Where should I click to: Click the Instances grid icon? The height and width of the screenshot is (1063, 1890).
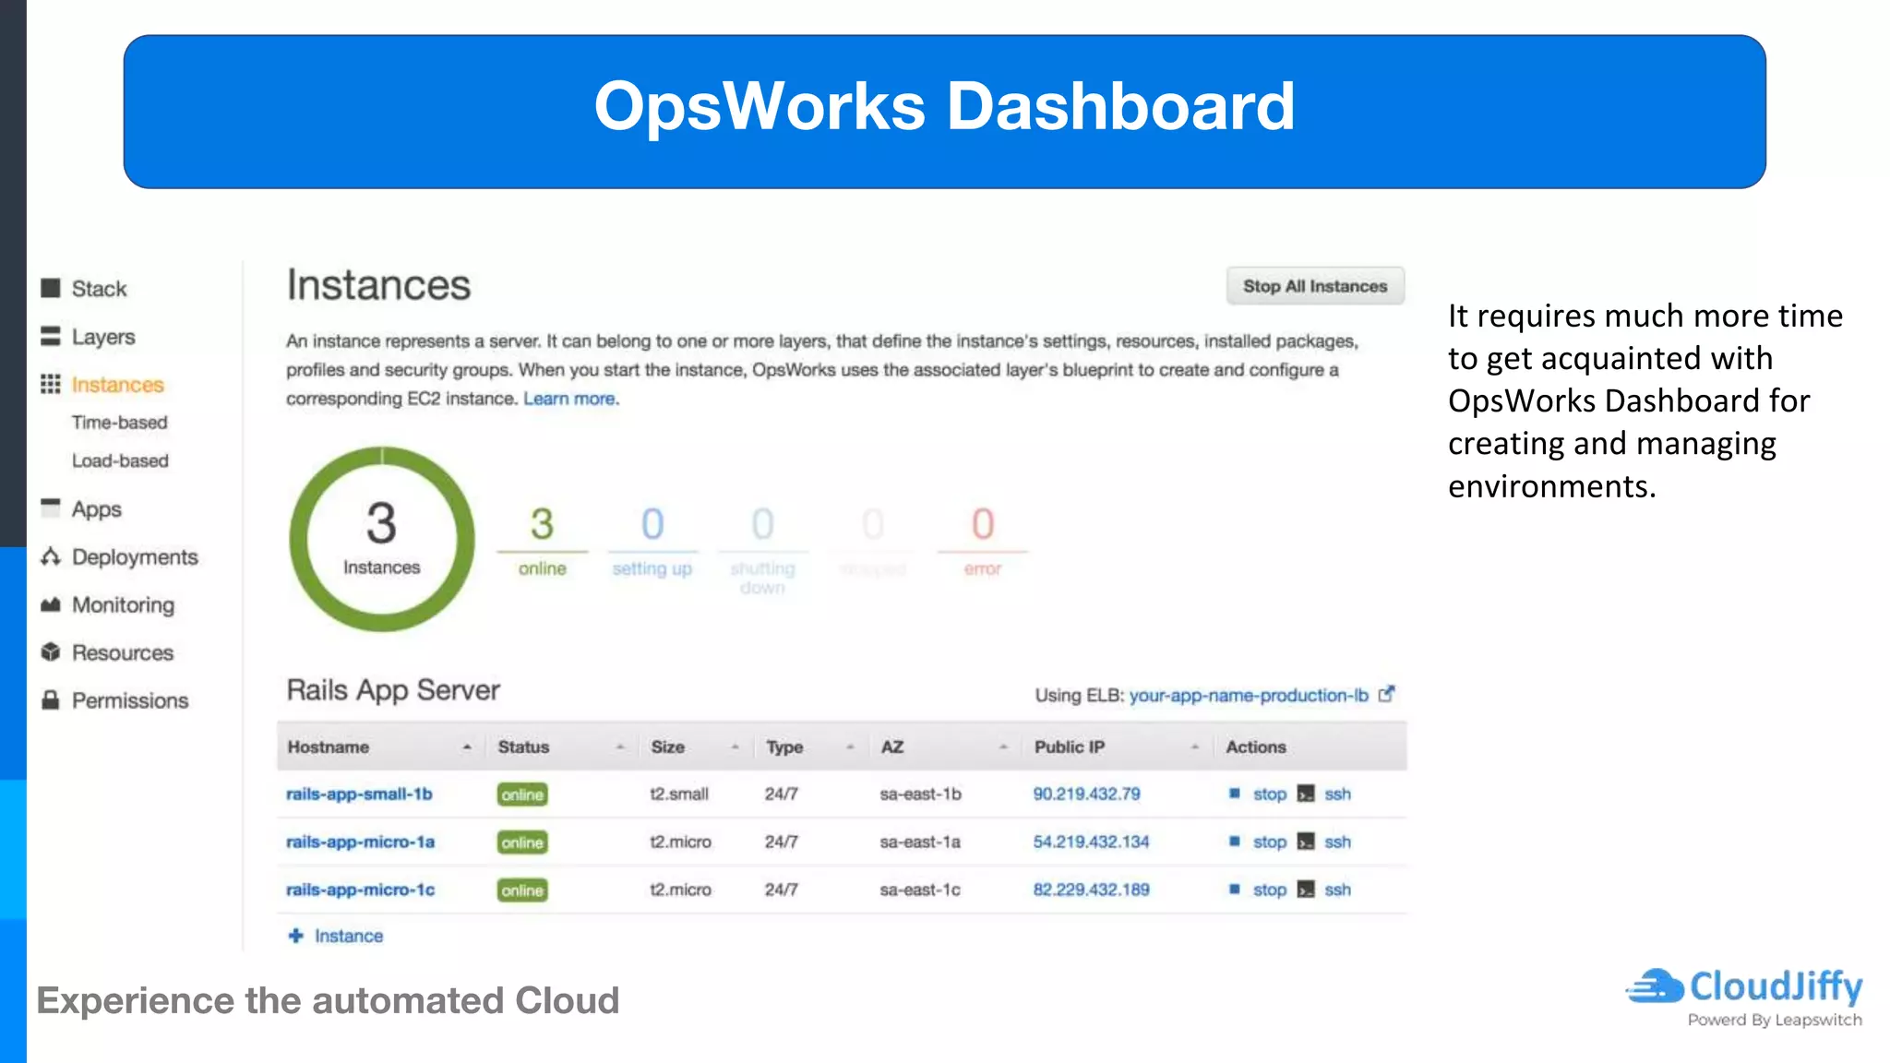click(51, 384)
